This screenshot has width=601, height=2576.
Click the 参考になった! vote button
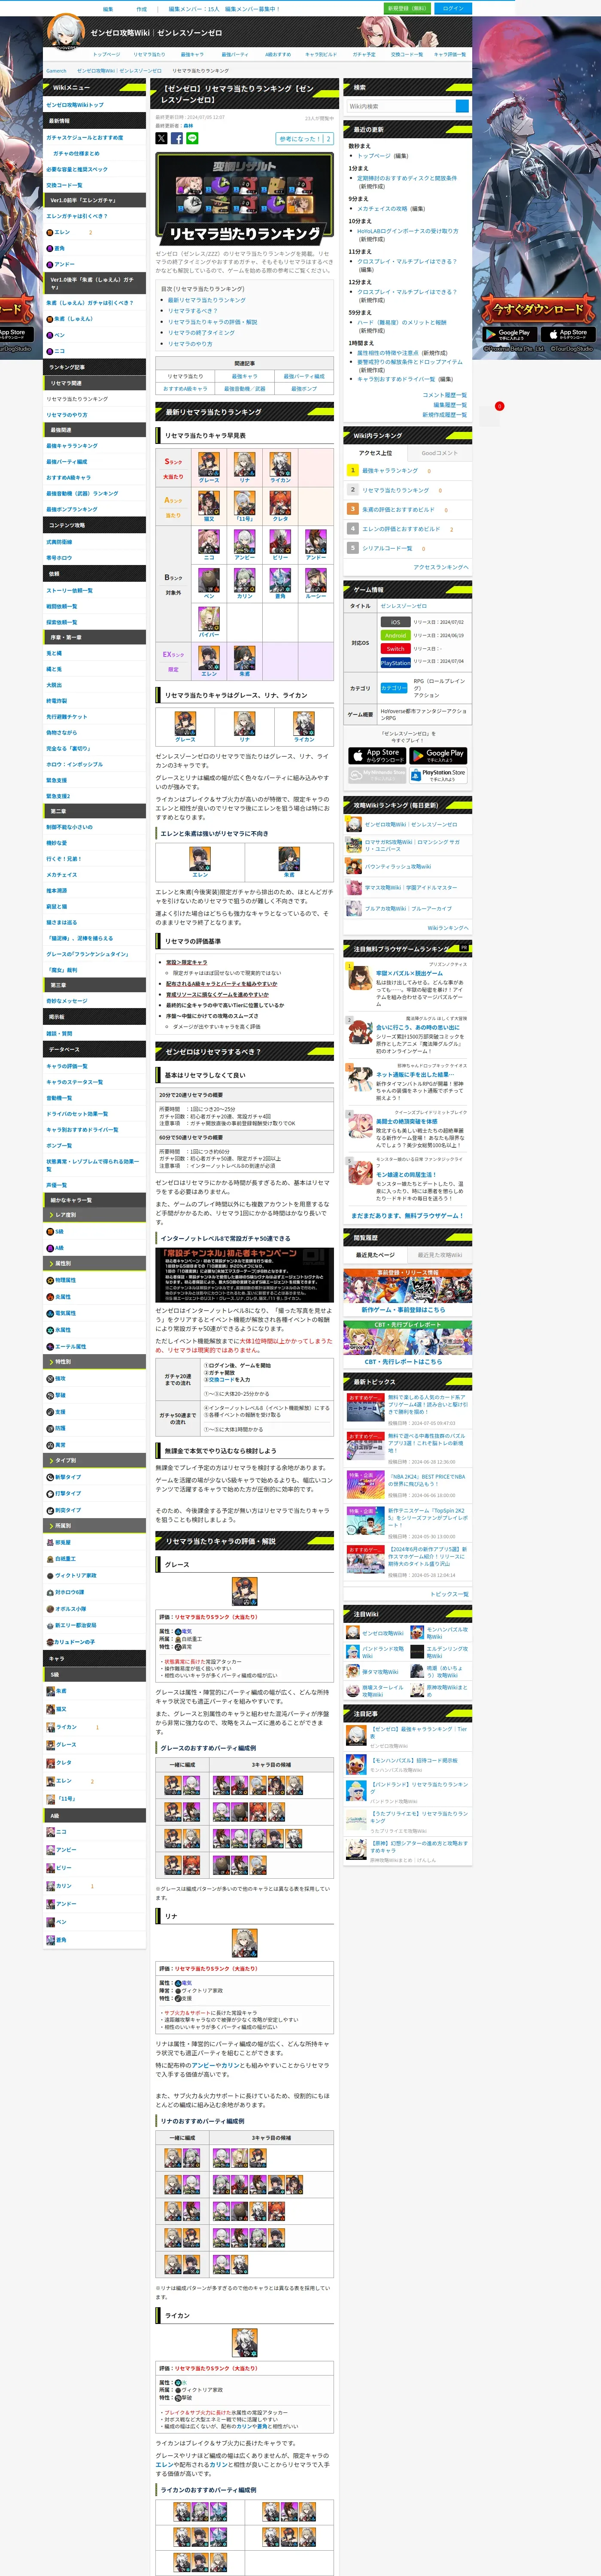point(304,139)
